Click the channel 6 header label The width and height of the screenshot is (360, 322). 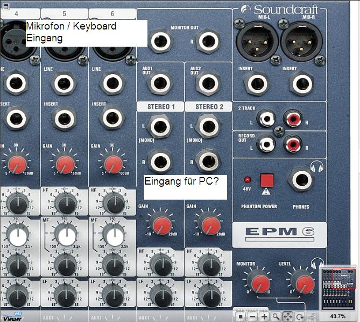tap(112, 13)
